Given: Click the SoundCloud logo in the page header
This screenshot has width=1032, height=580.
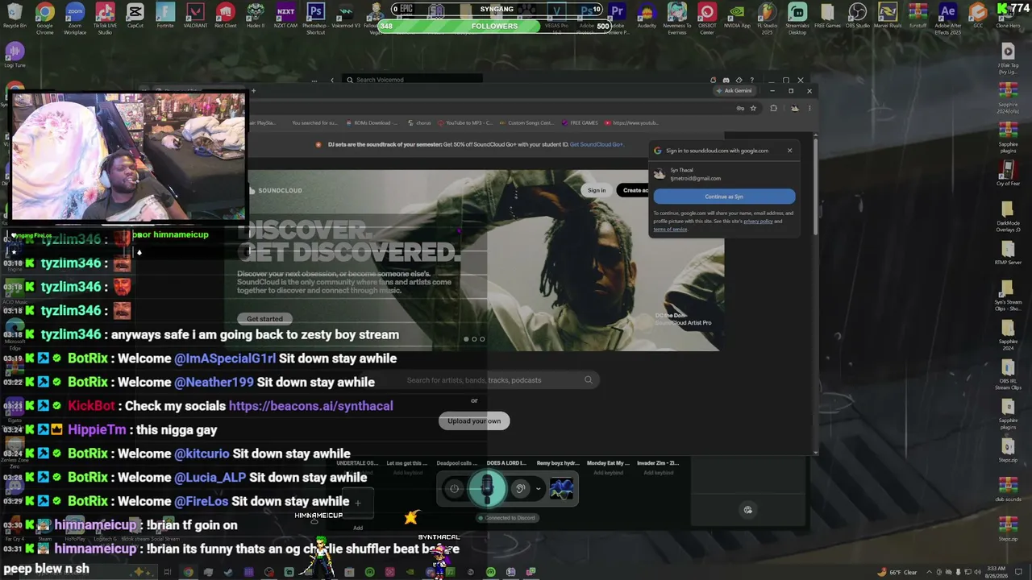Looking at the screenshot, I should coord(275,191).
